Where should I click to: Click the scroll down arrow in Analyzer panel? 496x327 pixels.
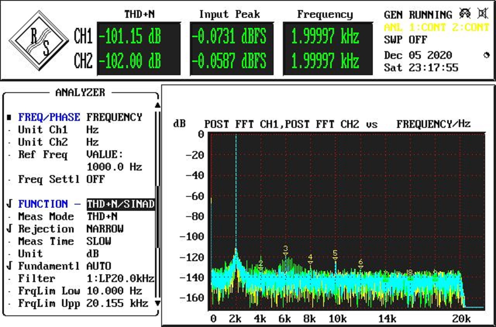click(x=157, y=303)
